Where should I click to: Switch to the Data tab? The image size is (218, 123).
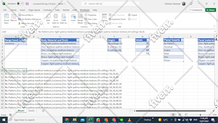57,10
